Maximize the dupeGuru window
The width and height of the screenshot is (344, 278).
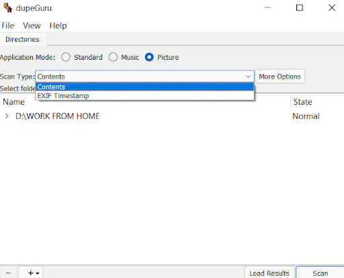pos(300,7)
